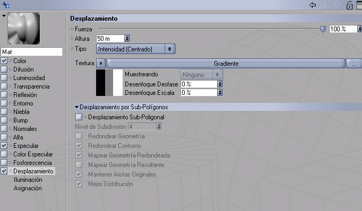This screenshot has height=211, width=362.
Task: Click the up arrow navigation icon
Action: (x=336, y=5)
